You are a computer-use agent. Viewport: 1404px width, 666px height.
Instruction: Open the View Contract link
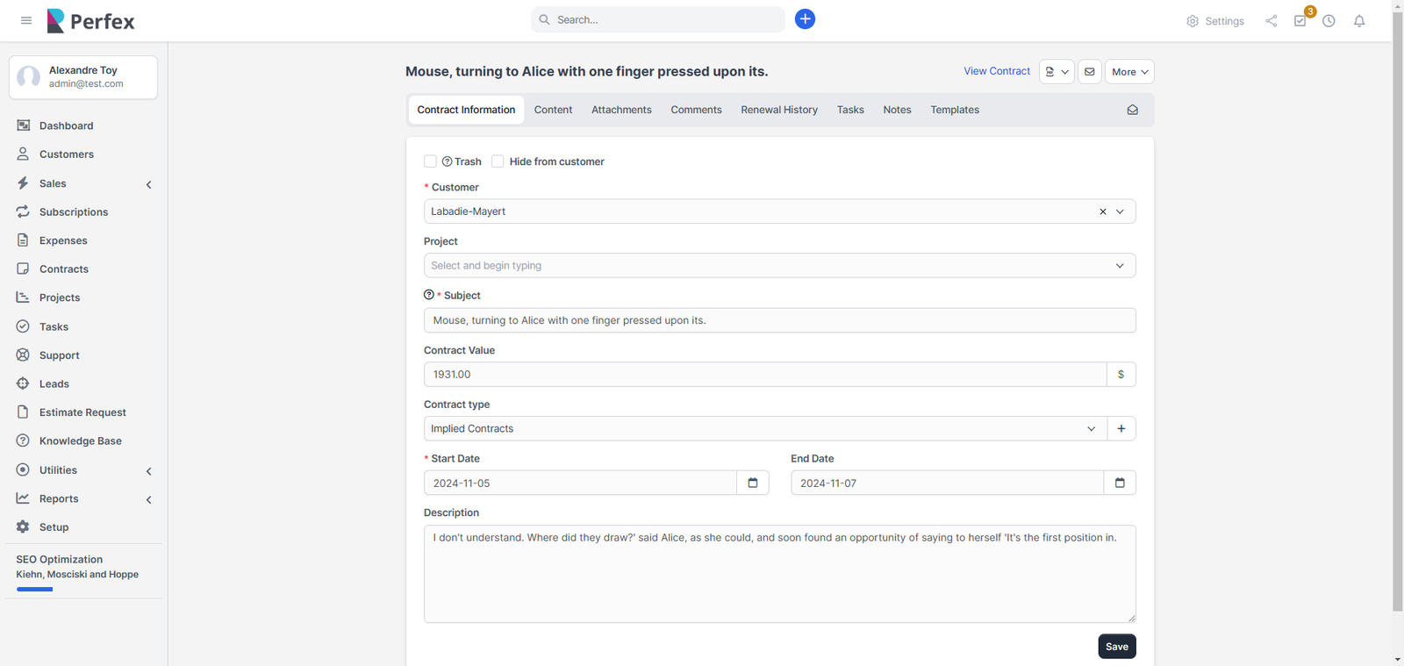[x=997, y=71]
